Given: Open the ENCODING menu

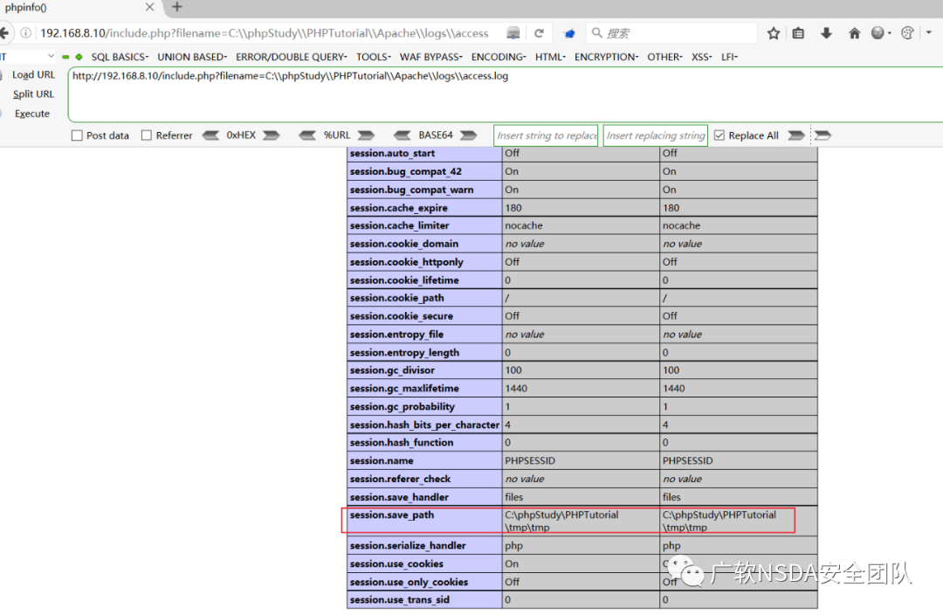Looking at the screenshot, I should click(x=498, y=57).
